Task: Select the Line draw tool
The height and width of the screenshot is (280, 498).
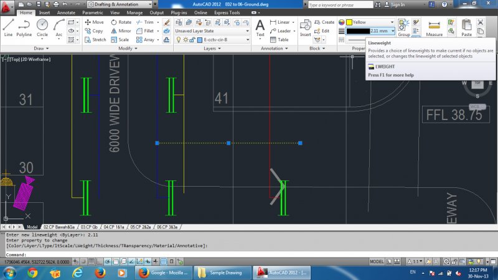Action: pyautogui.click(x=8, y=28)
